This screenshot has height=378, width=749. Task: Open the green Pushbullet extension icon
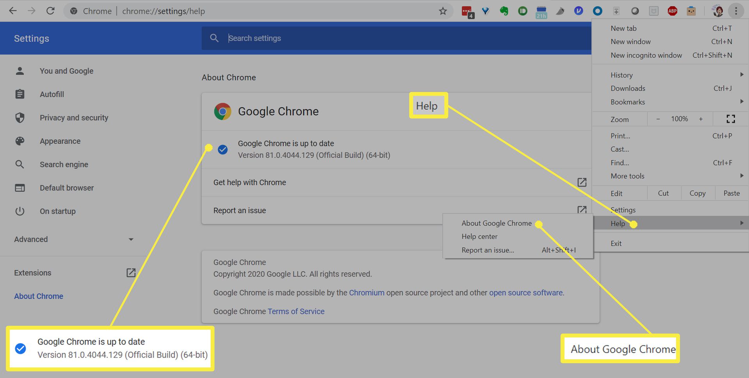click(x=523, y=11)
